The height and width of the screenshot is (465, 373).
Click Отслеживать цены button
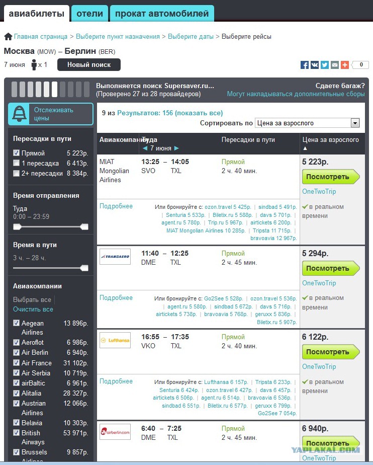pyautogui.click(x=50, y=114)
